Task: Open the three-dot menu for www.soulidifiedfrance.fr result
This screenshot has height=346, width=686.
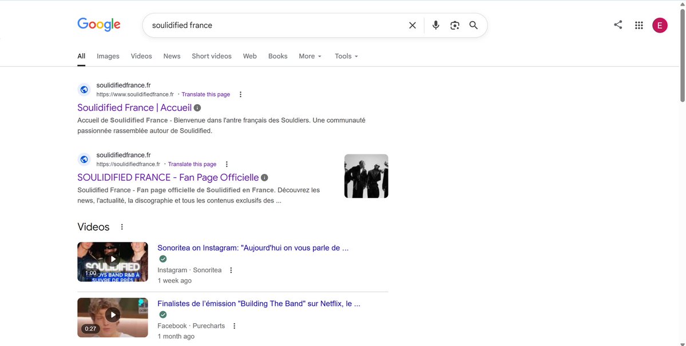Action: pos(240,94)
